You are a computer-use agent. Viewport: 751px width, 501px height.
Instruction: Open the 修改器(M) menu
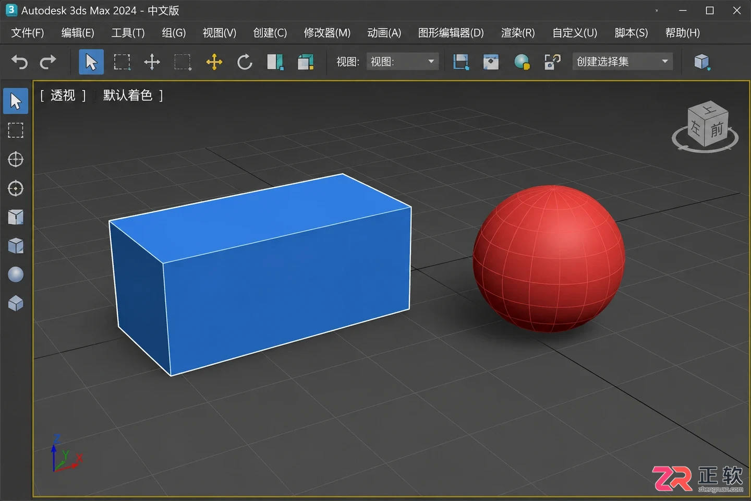327,33
